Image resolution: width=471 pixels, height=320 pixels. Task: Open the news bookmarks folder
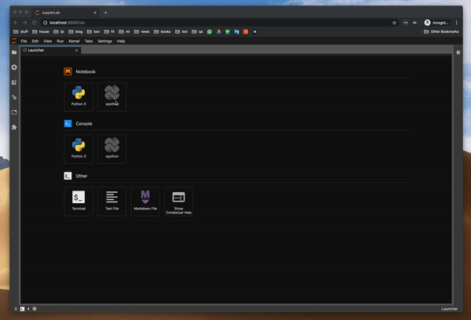[142, 31]
